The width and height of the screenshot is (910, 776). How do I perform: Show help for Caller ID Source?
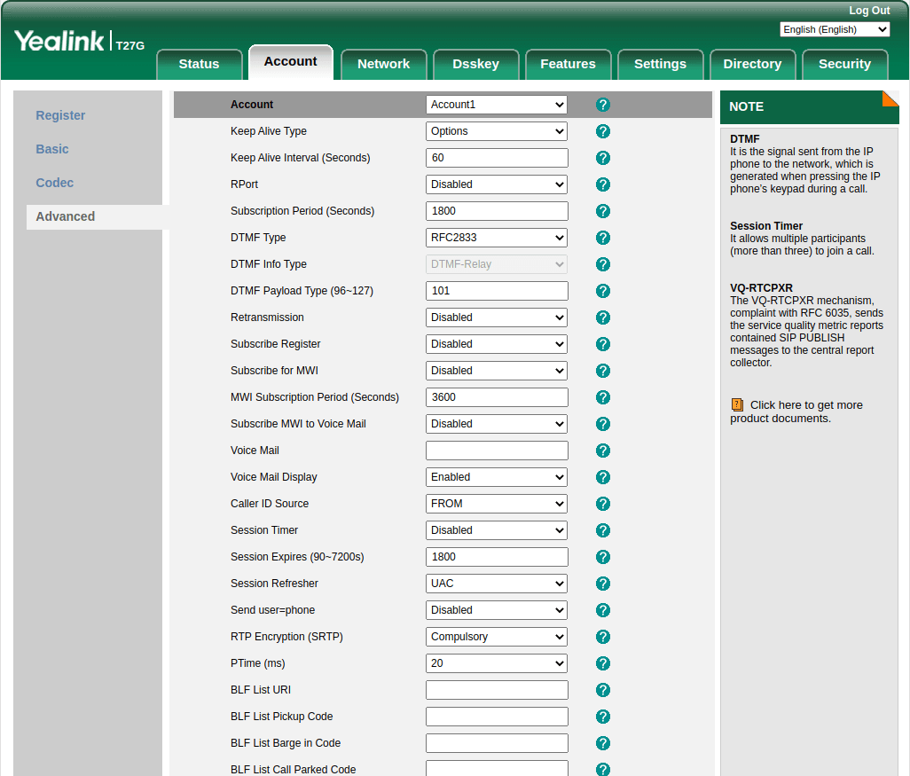pyautogui.click(x=603, y=504)
